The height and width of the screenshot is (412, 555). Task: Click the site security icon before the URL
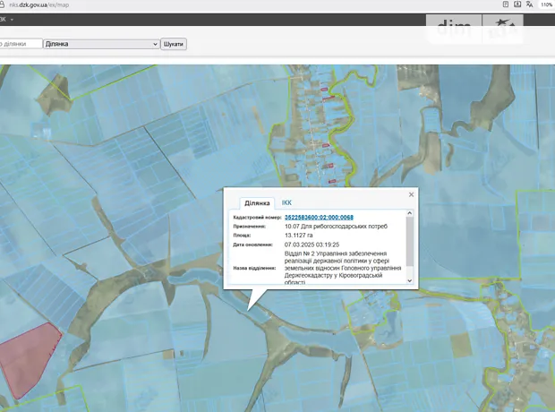click(4, 4)
